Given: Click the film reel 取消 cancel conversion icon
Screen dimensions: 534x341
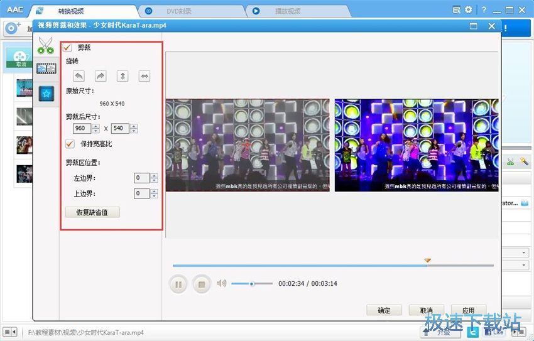Looking at the screenshot, I should click(x=21, y=58).
